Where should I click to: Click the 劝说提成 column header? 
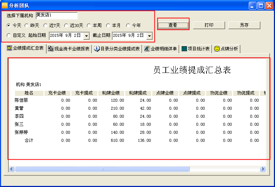pos(246,93)
